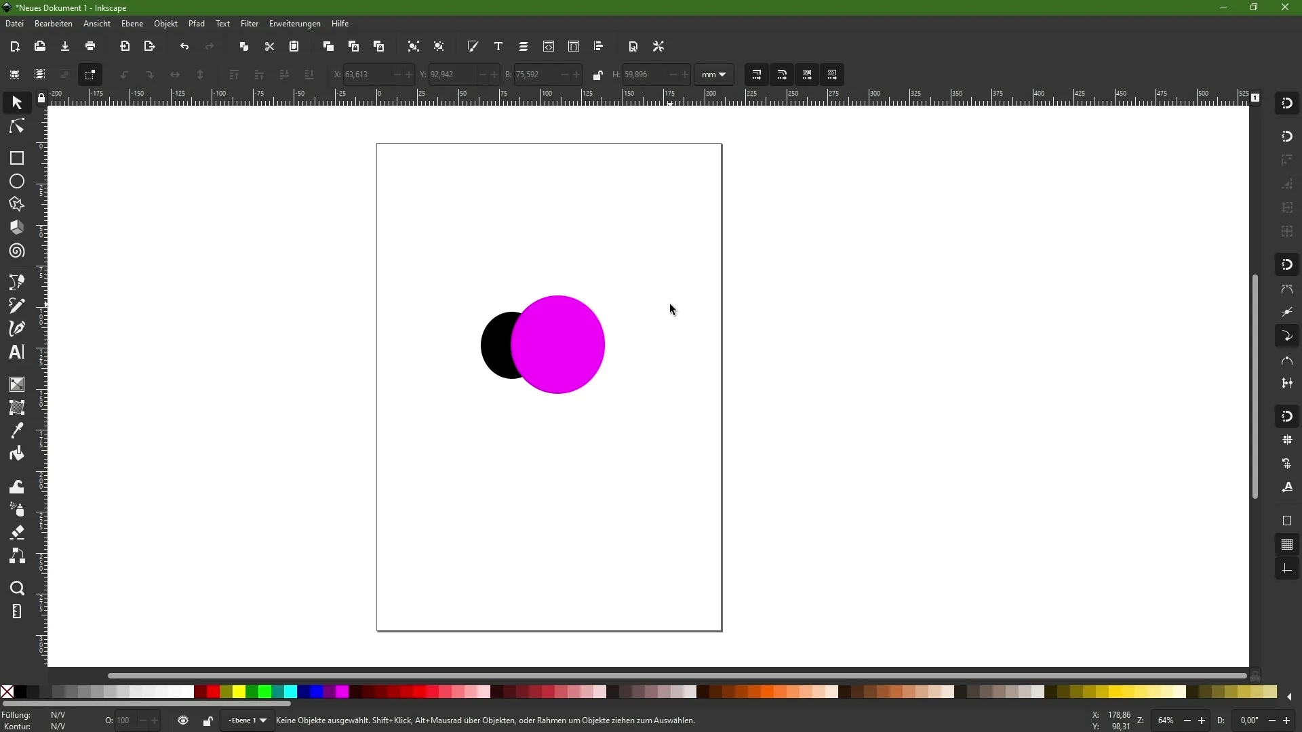Toggle layer visibility eye icon

[x=183, y=720]
